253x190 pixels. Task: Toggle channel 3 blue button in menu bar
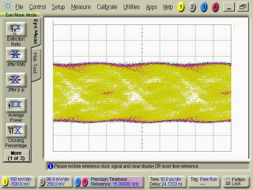(204, 7)
